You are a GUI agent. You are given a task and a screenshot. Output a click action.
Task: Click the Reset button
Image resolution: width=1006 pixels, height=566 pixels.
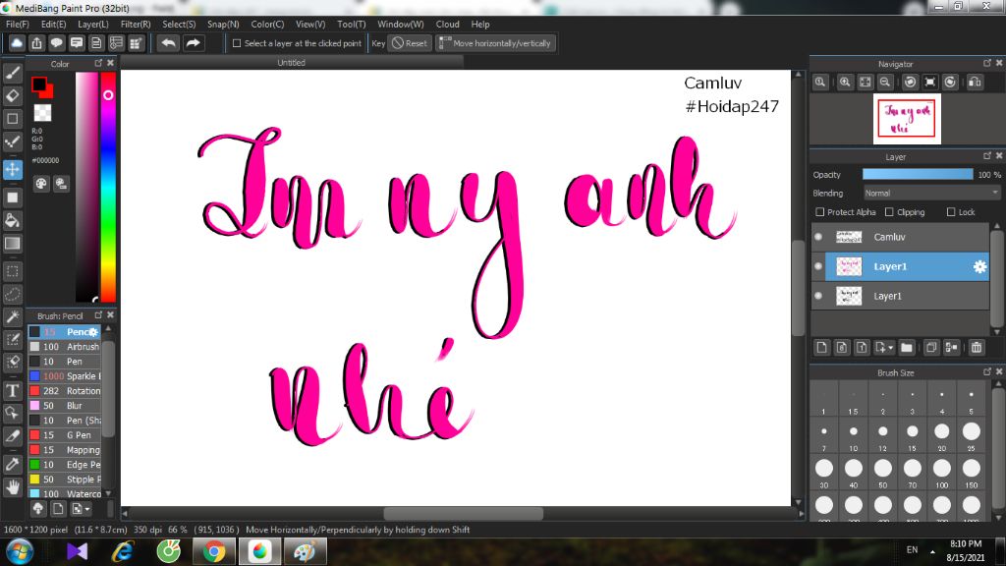click(410, 43)
